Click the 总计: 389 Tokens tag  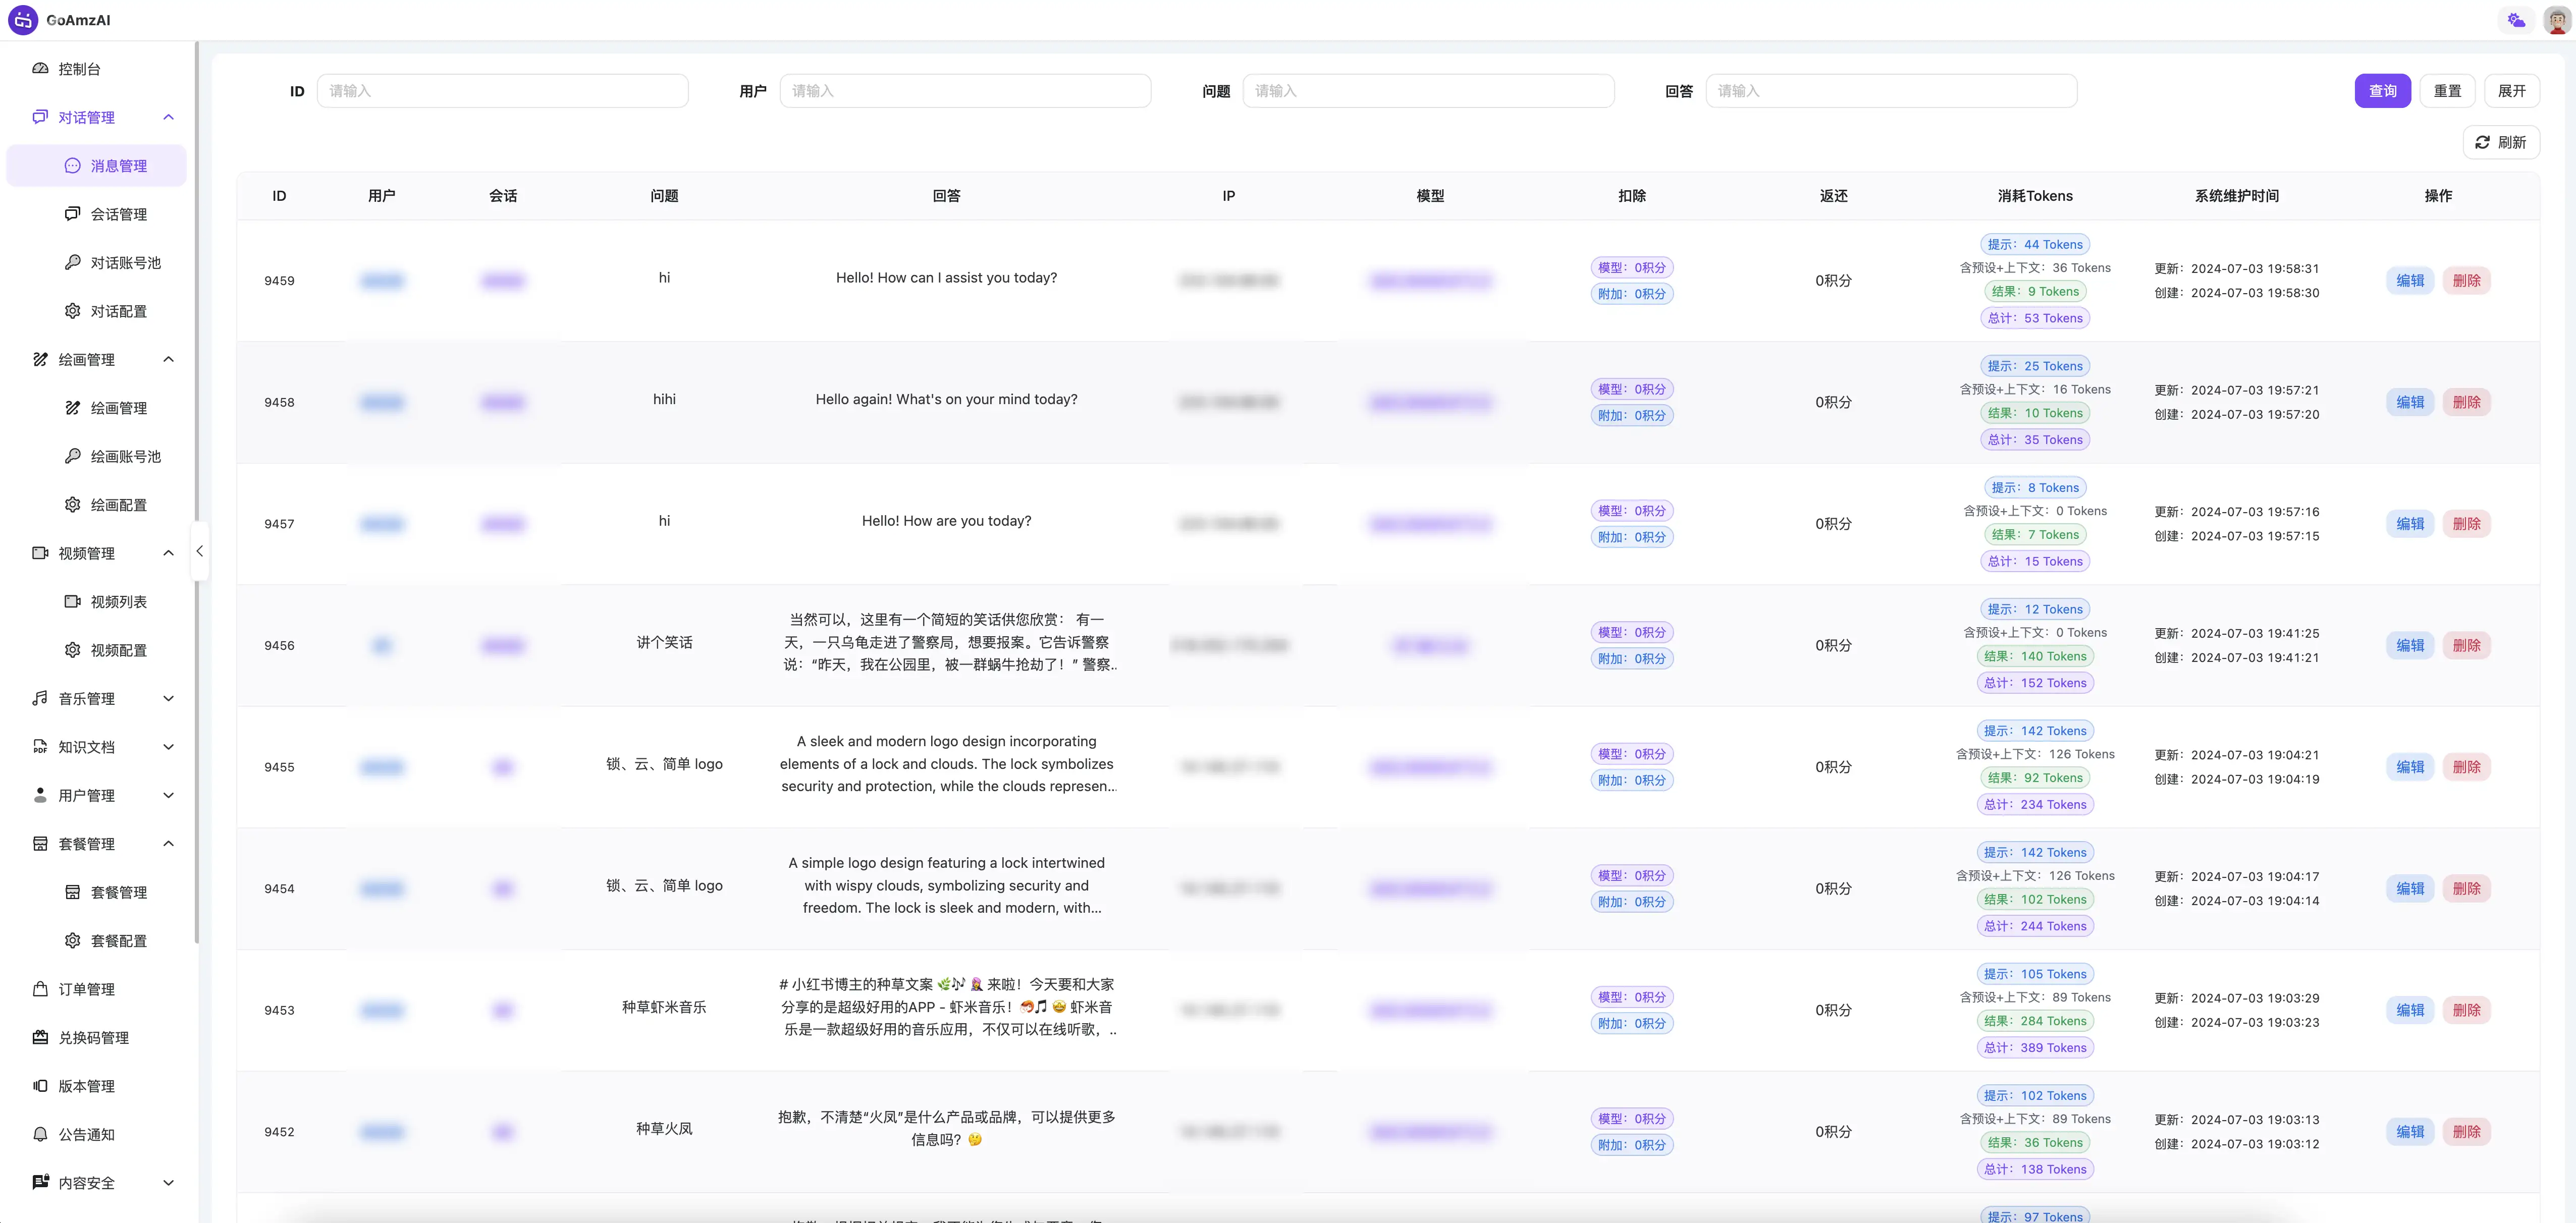click(x=2035, y=1048)
